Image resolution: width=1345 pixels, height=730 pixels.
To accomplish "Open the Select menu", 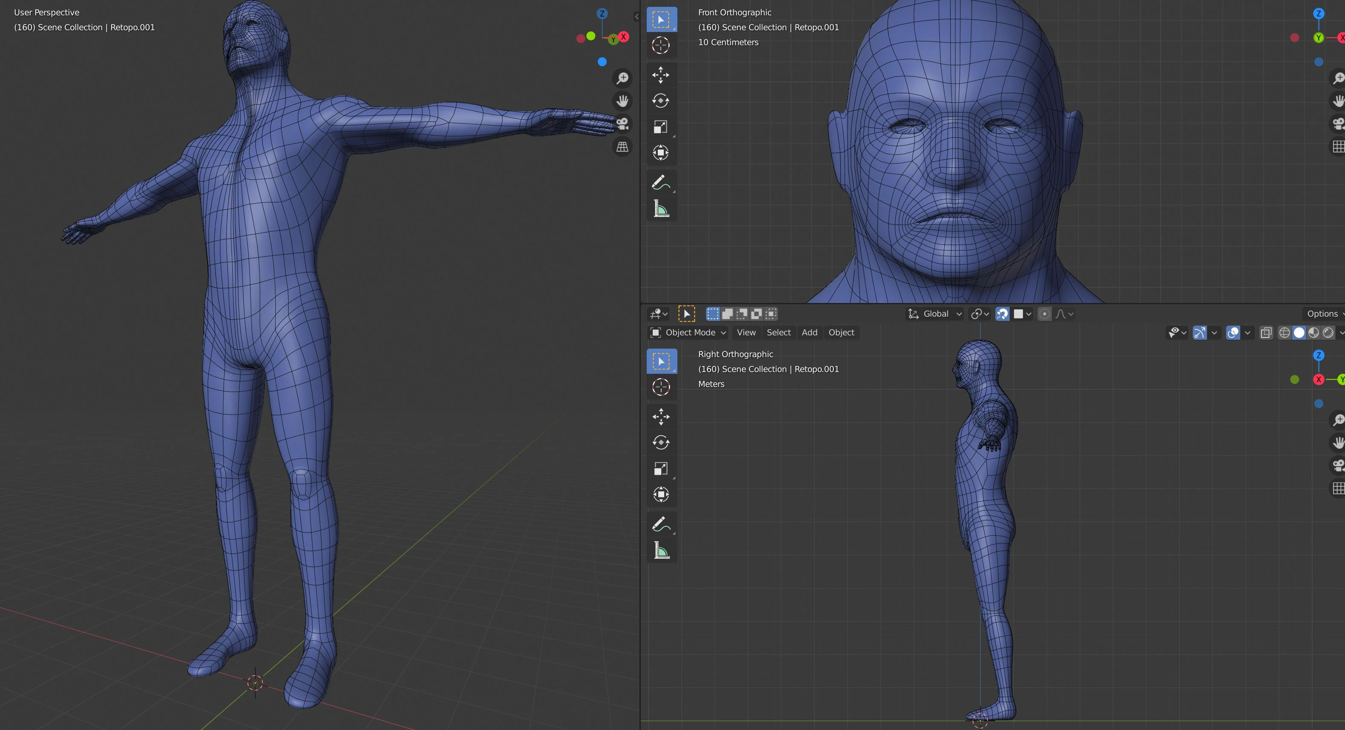I will coord(778,332).
